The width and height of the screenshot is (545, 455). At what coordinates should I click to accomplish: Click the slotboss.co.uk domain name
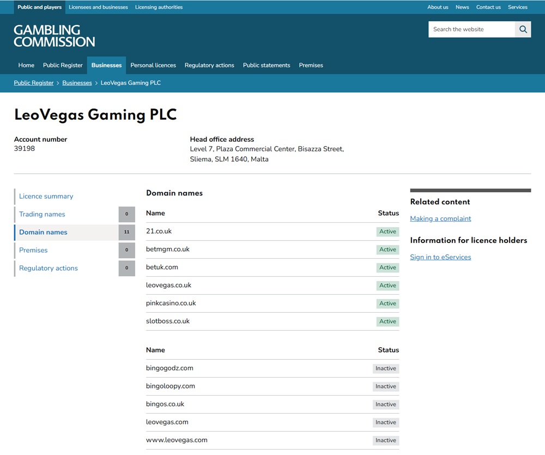[168, 321]
